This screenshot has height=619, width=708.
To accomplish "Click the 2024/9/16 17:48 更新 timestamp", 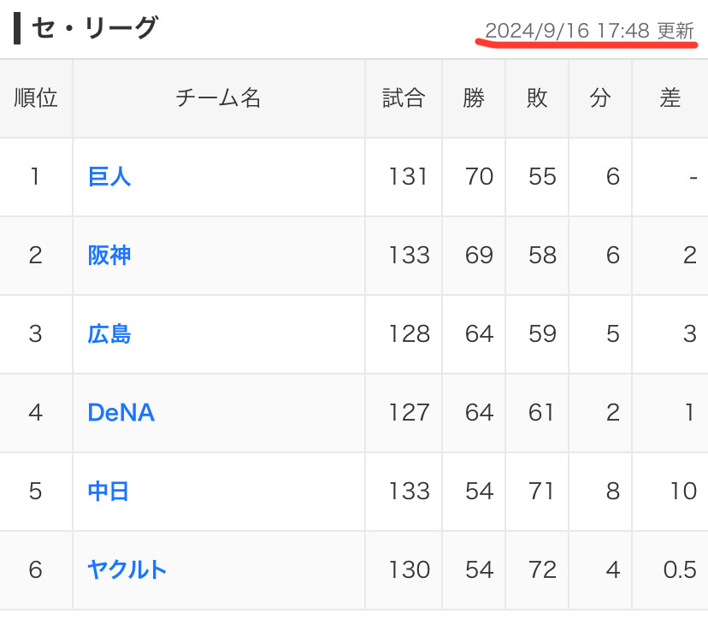I will tap(589, 32).
